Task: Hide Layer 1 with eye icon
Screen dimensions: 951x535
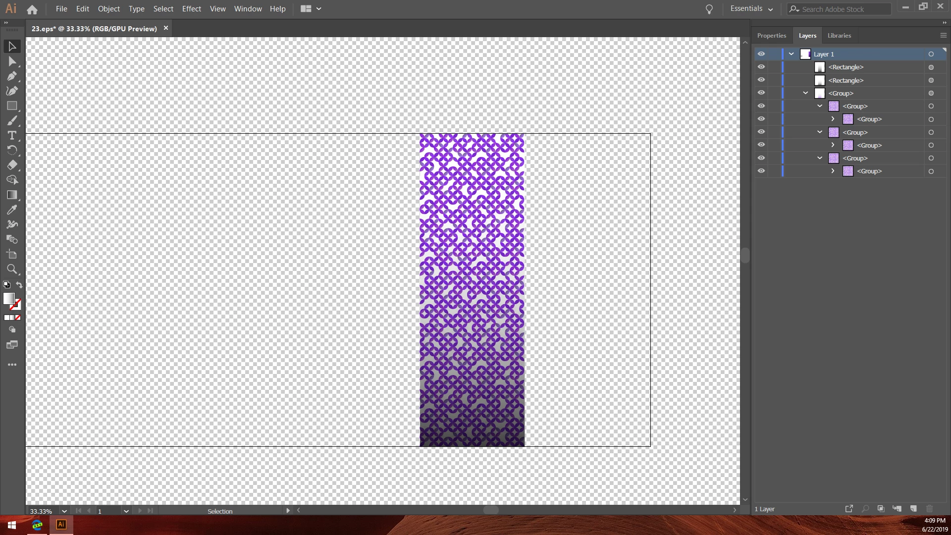Action: coord(761,54)
